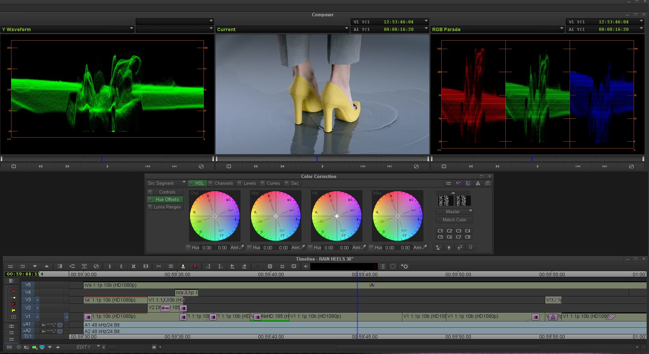Click the audio speaker icon in timeline toolbar
649x354 pixels.
(x=306, y=266)
